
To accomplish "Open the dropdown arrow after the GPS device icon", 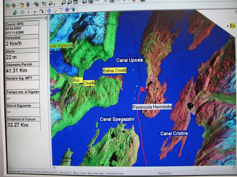I will [32, 5].
